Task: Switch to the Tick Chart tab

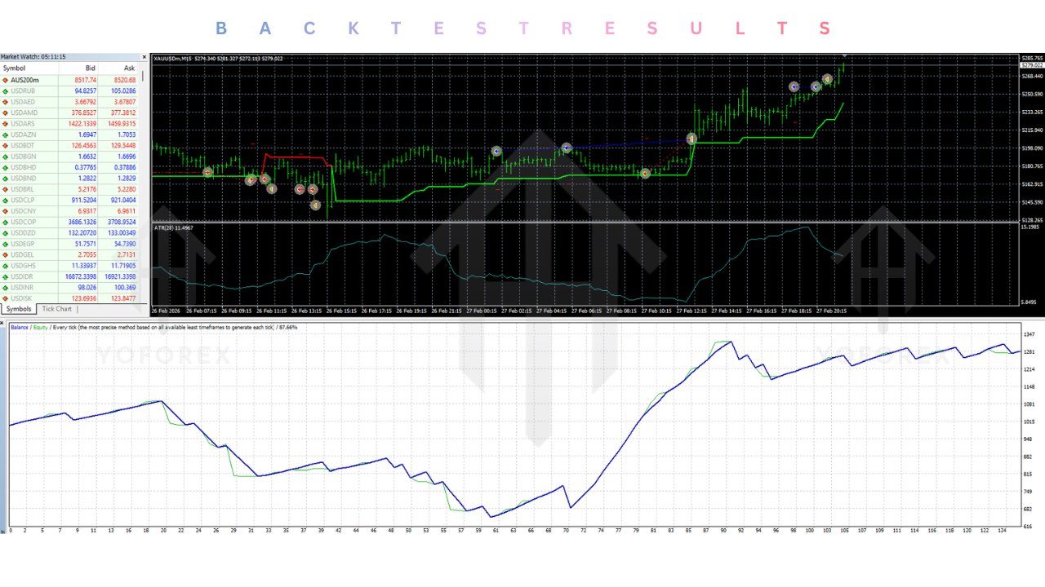Action: pyautogui.click(x=56, y=309)
